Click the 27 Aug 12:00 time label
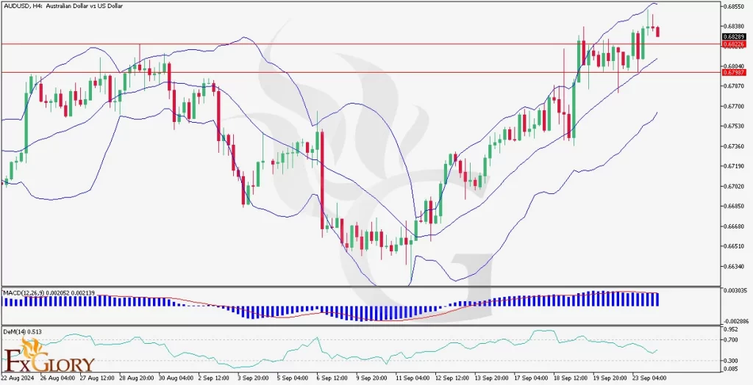Image resolution: width=753 pixels, height=385 pixels. 96,378
